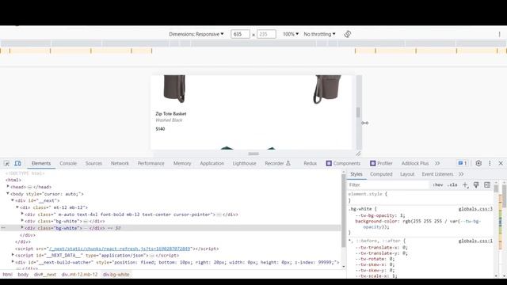This screenshot has height=285, width=507.
Task: Select the Styles sidebar tab
Action: coord(356,174)
